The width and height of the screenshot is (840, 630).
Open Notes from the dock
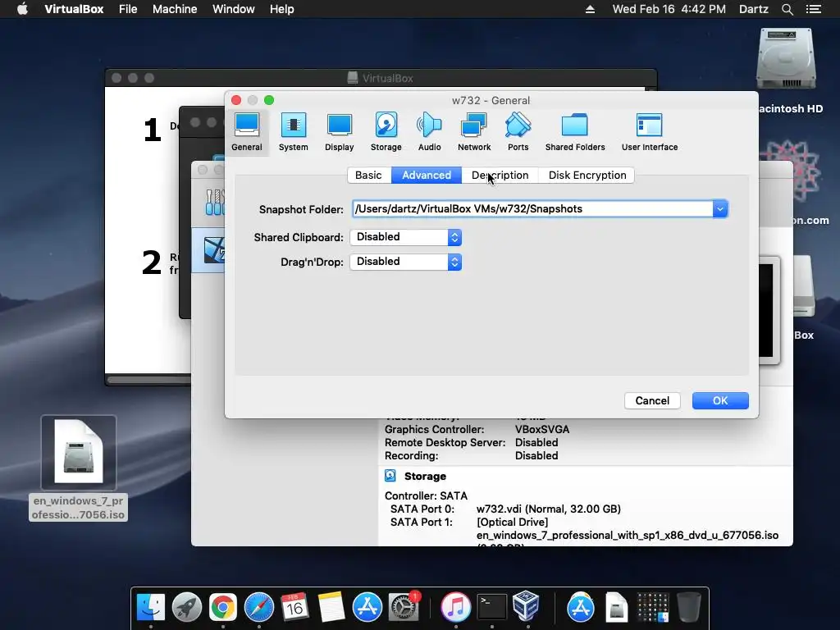point(331,608)
